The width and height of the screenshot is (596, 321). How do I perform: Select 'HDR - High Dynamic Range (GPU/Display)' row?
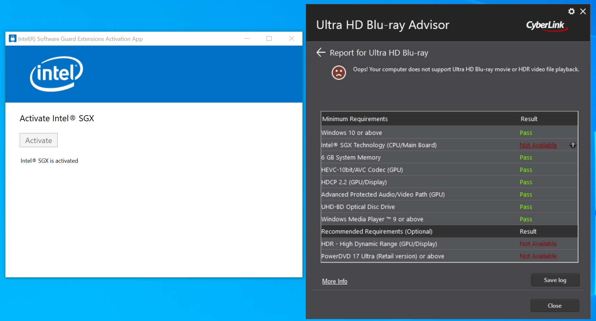449,244
